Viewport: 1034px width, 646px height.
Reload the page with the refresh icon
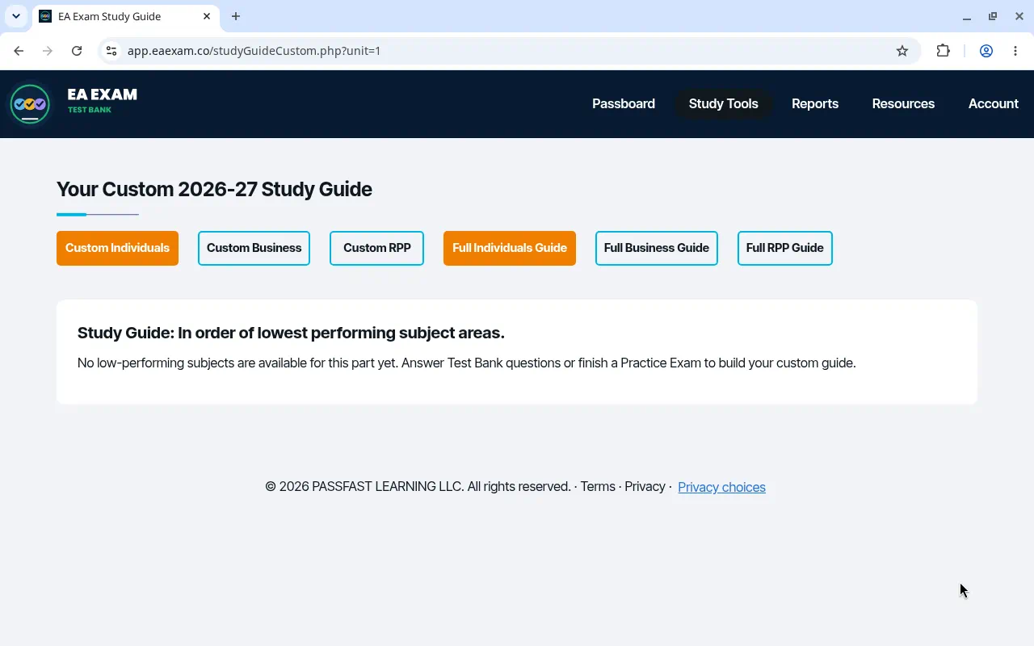click(x=77, y=51)
